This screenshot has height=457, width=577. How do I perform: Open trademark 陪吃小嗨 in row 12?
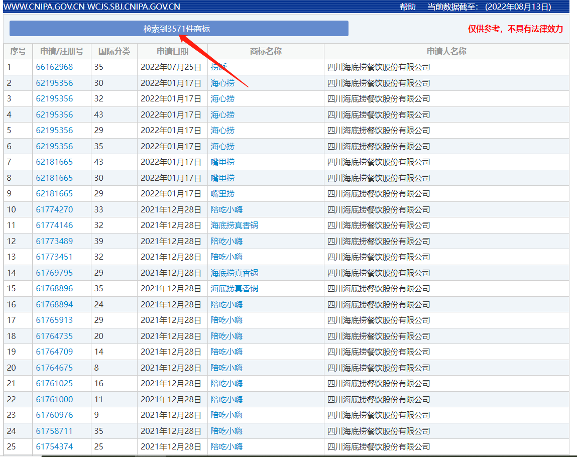click(226, 241)
